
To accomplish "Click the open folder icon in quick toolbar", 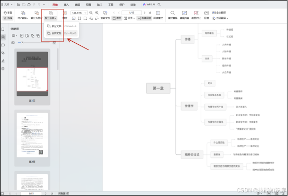I will (x=19, y=5).
